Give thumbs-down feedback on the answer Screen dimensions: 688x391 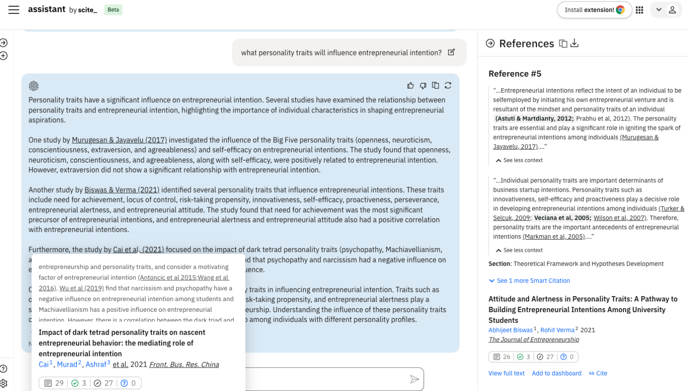423,85
